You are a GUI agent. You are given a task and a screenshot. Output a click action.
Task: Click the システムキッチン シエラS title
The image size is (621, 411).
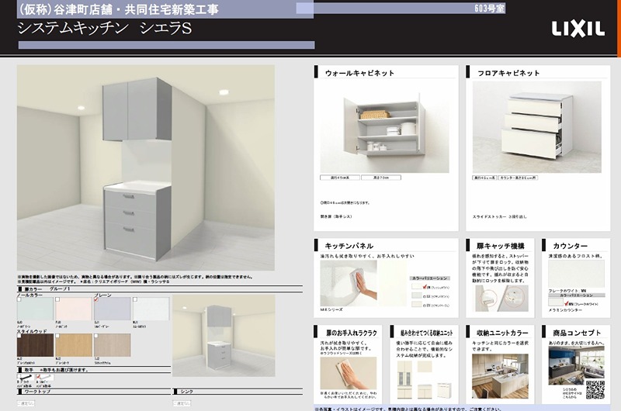(105, 29)
